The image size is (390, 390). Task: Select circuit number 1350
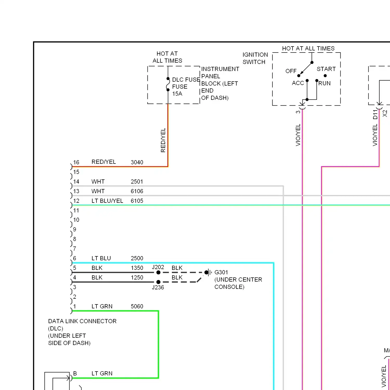tap(137, 268)
